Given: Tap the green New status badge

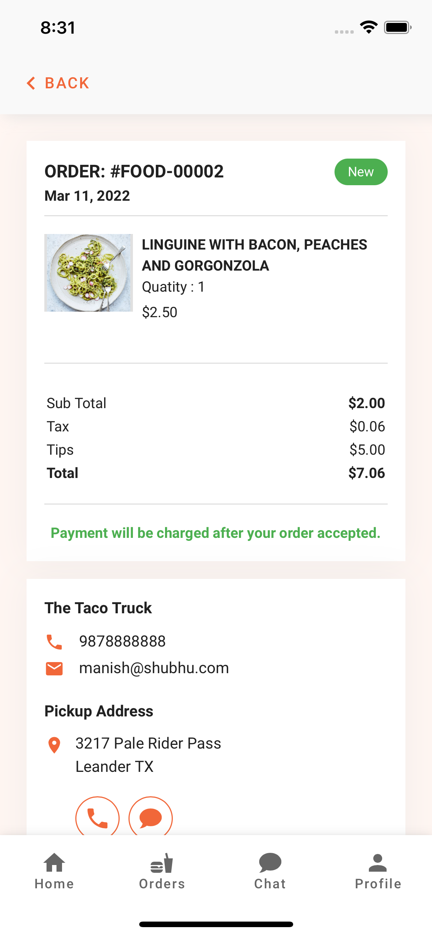Looking at the screenshot, I should tap(361, 172).
